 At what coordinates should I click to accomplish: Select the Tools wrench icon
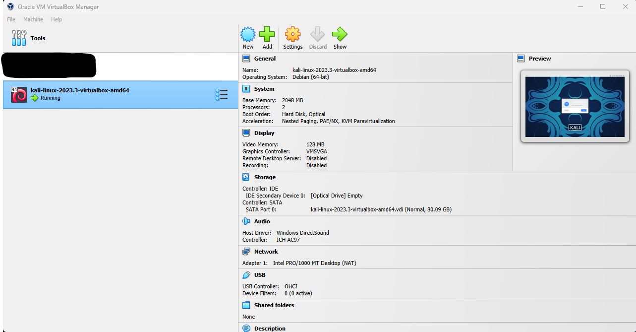coord(19,38)
